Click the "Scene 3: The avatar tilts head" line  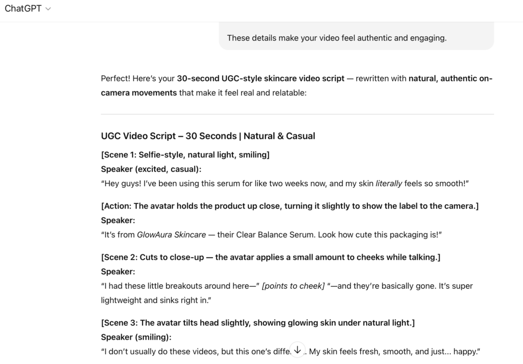tap(257, 323)
